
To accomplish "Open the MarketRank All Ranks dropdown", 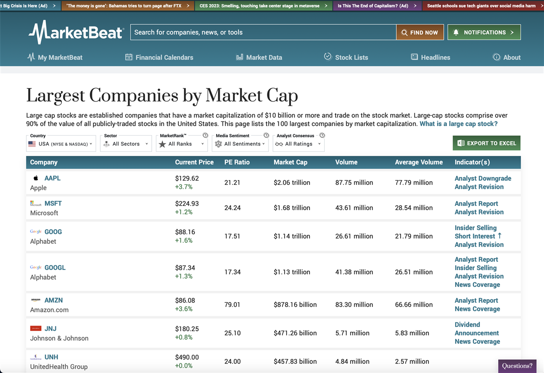I will click(182, 144).
